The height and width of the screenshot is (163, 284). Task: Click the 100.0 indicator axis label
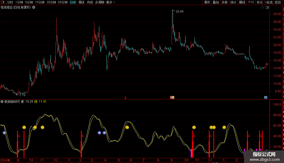[277, 105]
